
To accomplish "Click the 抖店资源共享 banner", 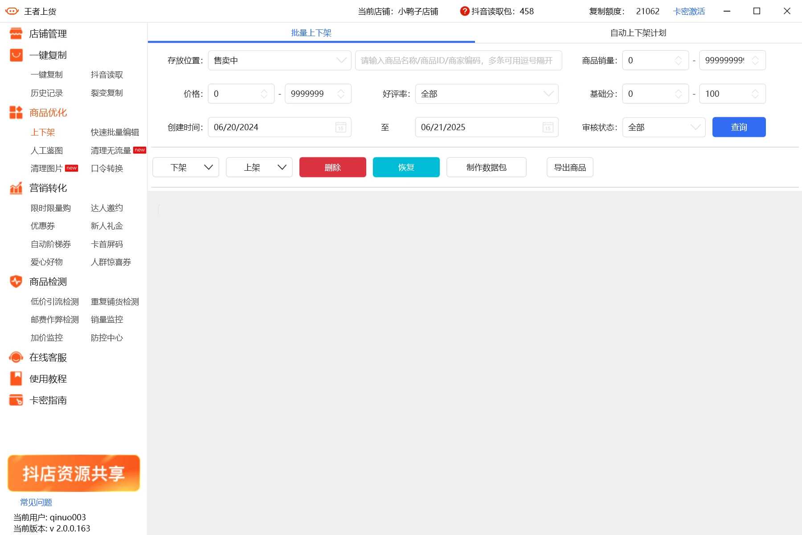I will [x=74, y=473].
